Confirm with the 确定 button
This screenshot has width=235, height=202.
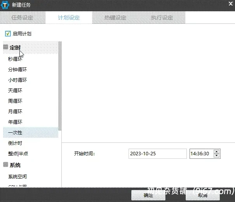(x=148, y=195)
